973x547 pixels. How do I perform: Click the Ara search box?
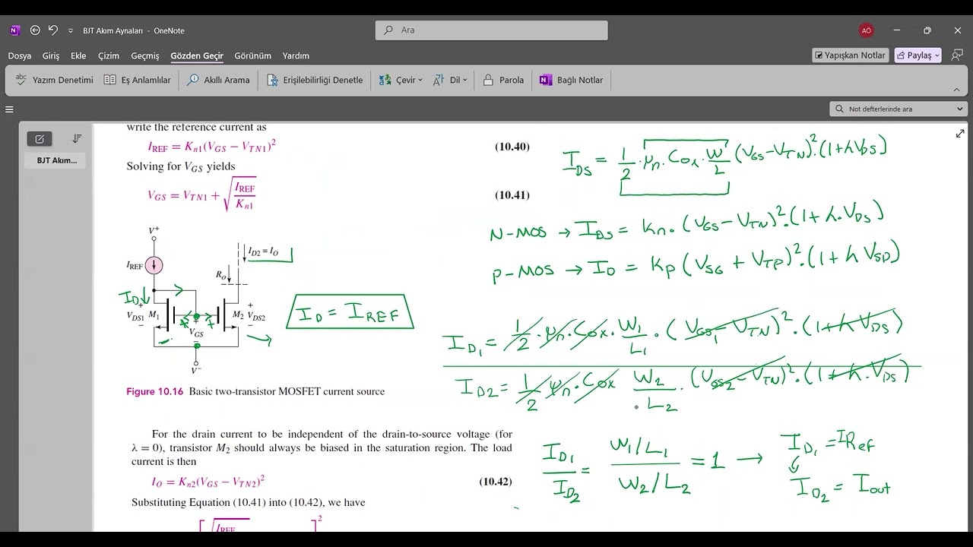click(491, 30)
